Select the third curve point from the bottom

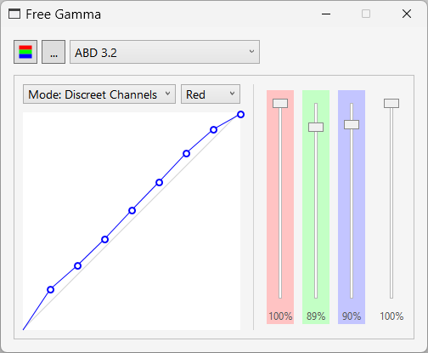pos(105,240)
